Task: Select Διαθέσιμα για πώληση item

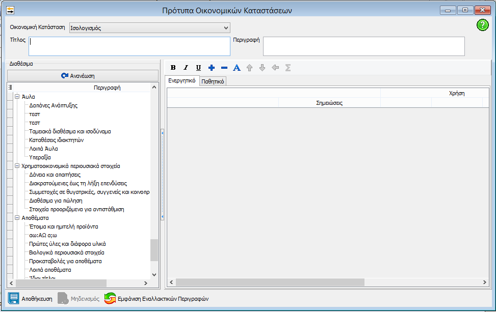Action: click(x=56, y=201)
